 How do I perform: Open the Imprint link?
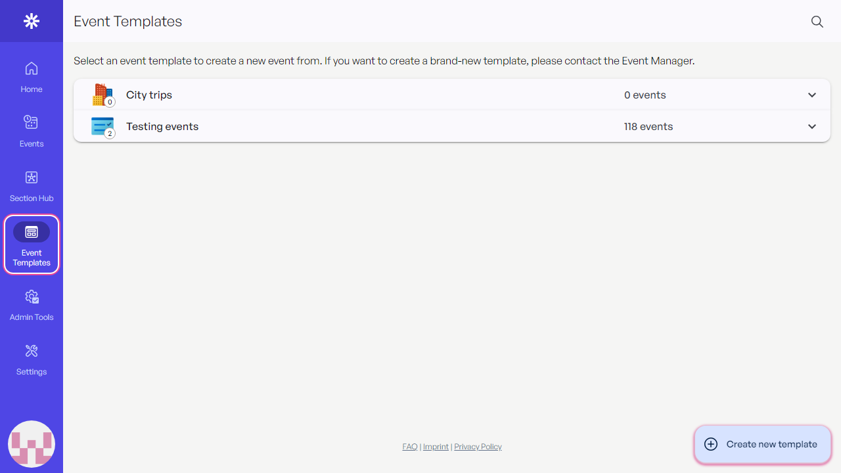(x=436, y=447)
